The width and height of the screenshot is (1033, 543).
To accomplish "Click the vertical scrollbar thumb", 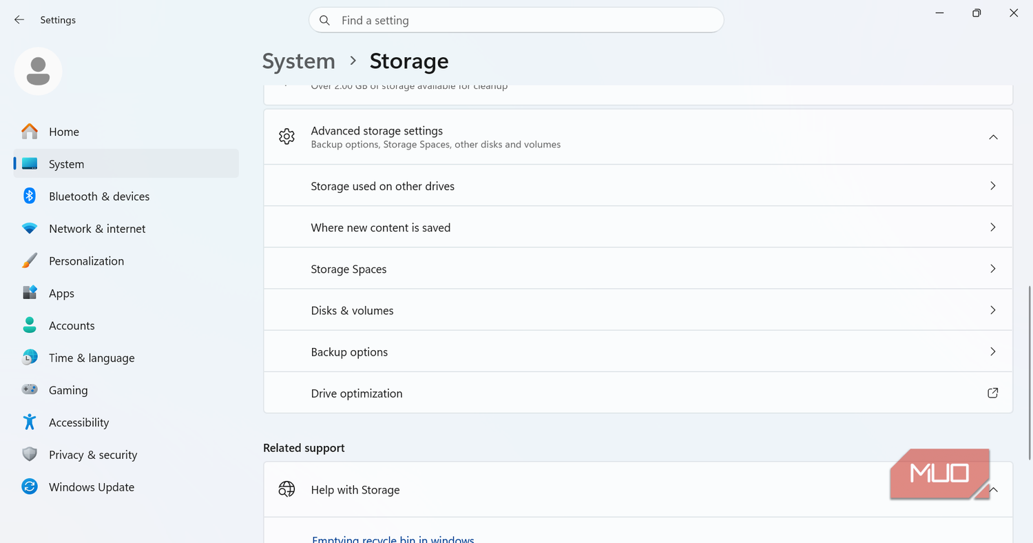I will 1030,373.
